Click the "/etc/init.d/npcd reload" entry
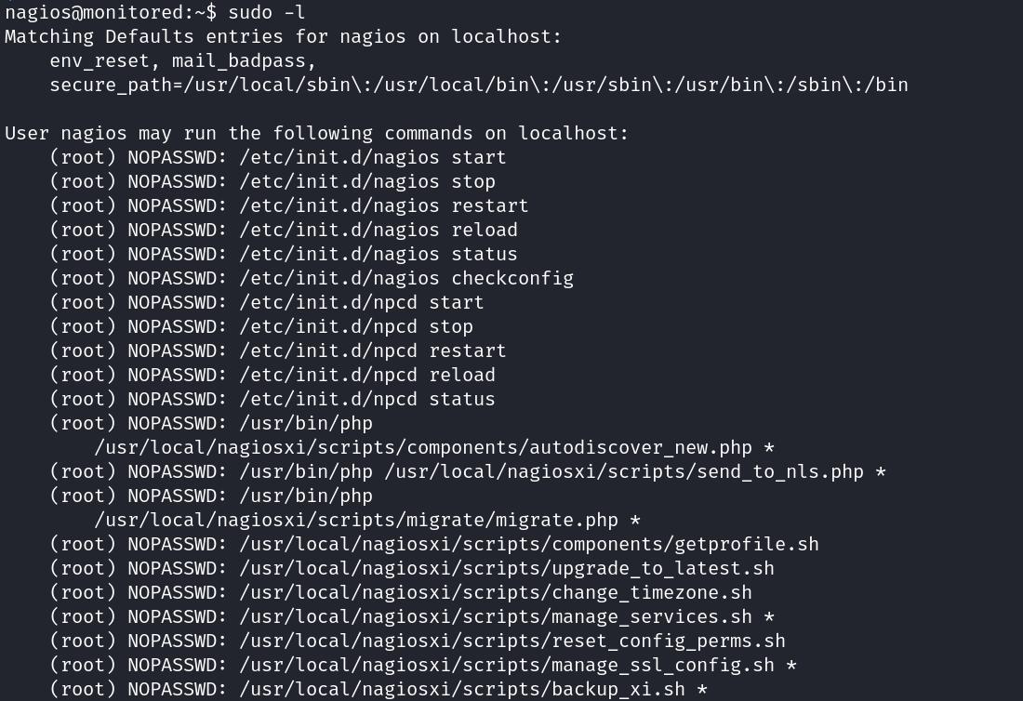This screenshot has width=1023, height=701. (x=366, y=375)
